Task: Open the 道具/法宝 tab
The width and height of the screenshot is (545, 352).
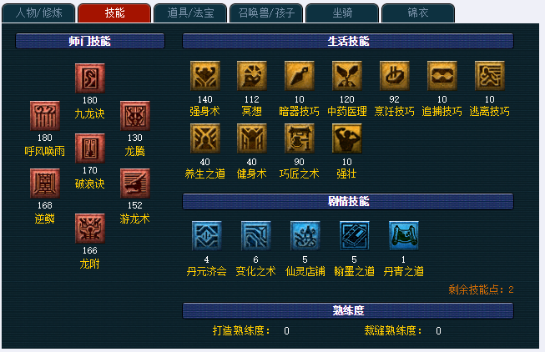Action: [190, 13]
